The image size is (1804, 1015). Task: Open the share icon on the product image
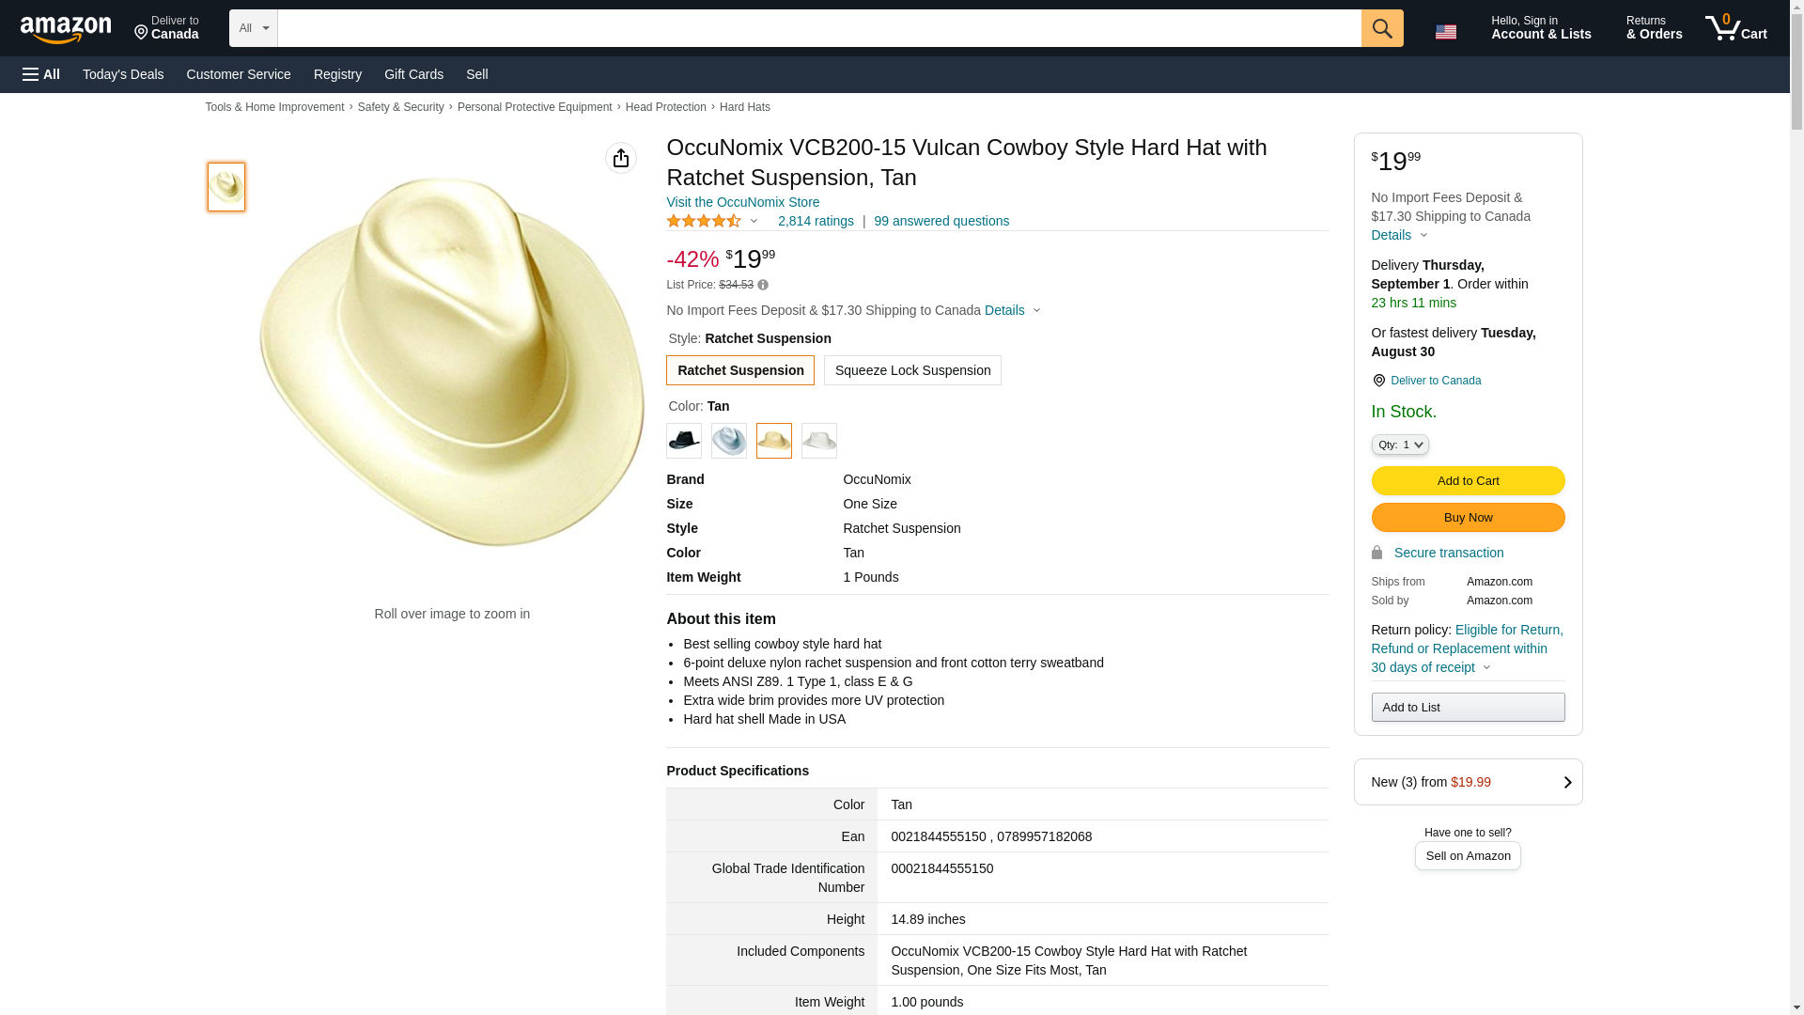click(620, 158)
